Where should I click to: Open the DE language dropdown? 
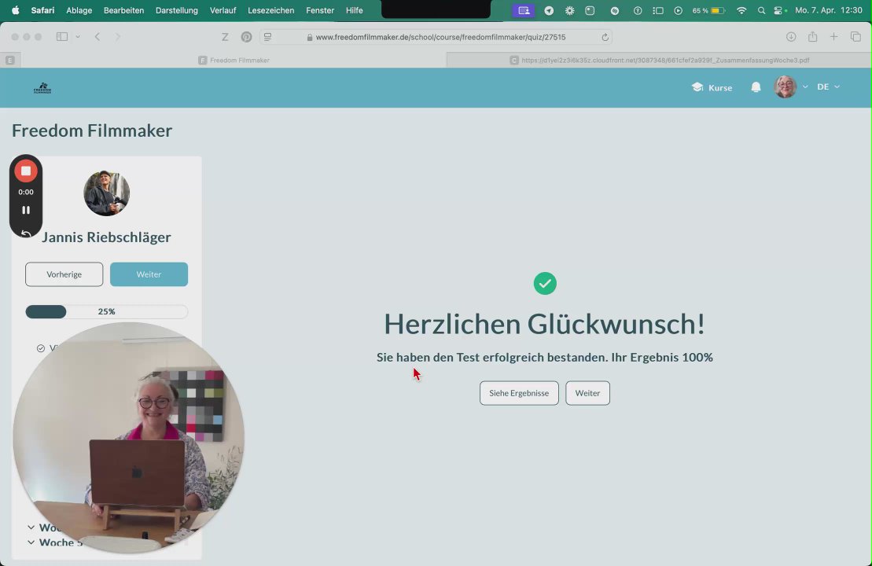pos(828,86)
